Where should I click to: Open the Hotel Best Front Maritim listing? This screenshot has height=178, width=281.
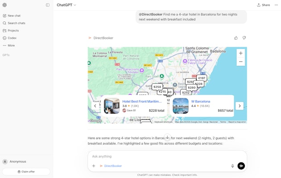tap(142, 101)
